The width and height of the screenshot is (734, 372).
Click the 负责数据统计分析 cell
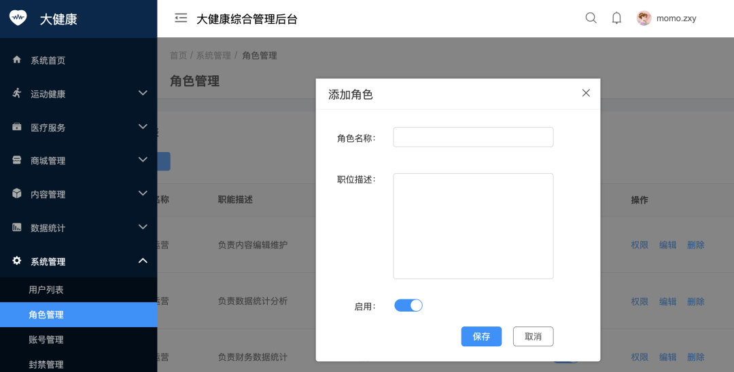tap(253, 301)
